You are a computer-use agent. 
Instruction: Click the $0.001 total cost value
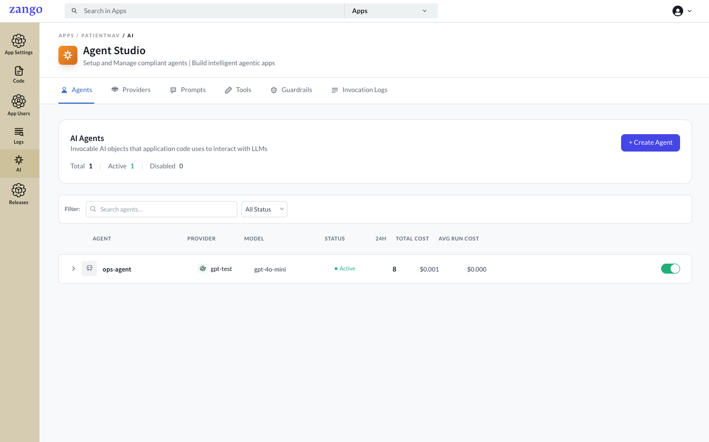(430, 269)
